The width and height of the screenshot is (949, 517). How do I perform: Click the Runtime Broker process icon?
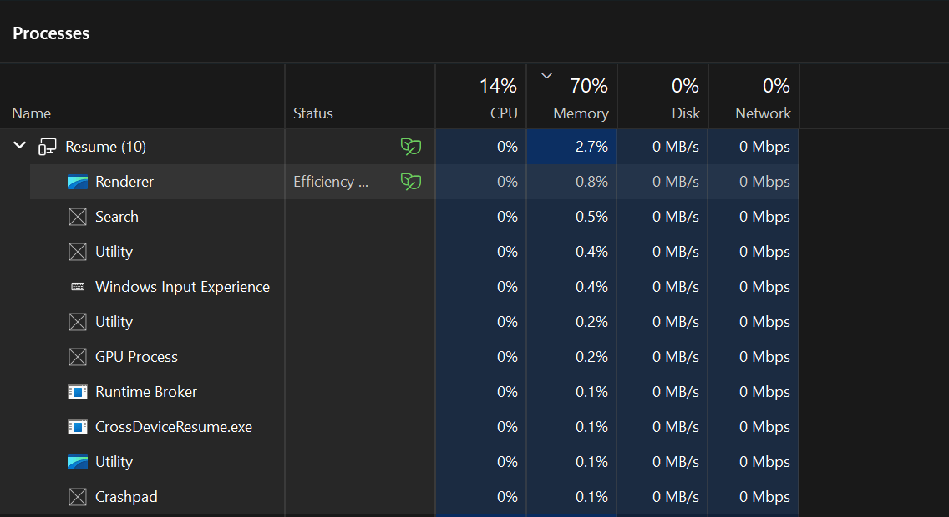pos(76,391)
